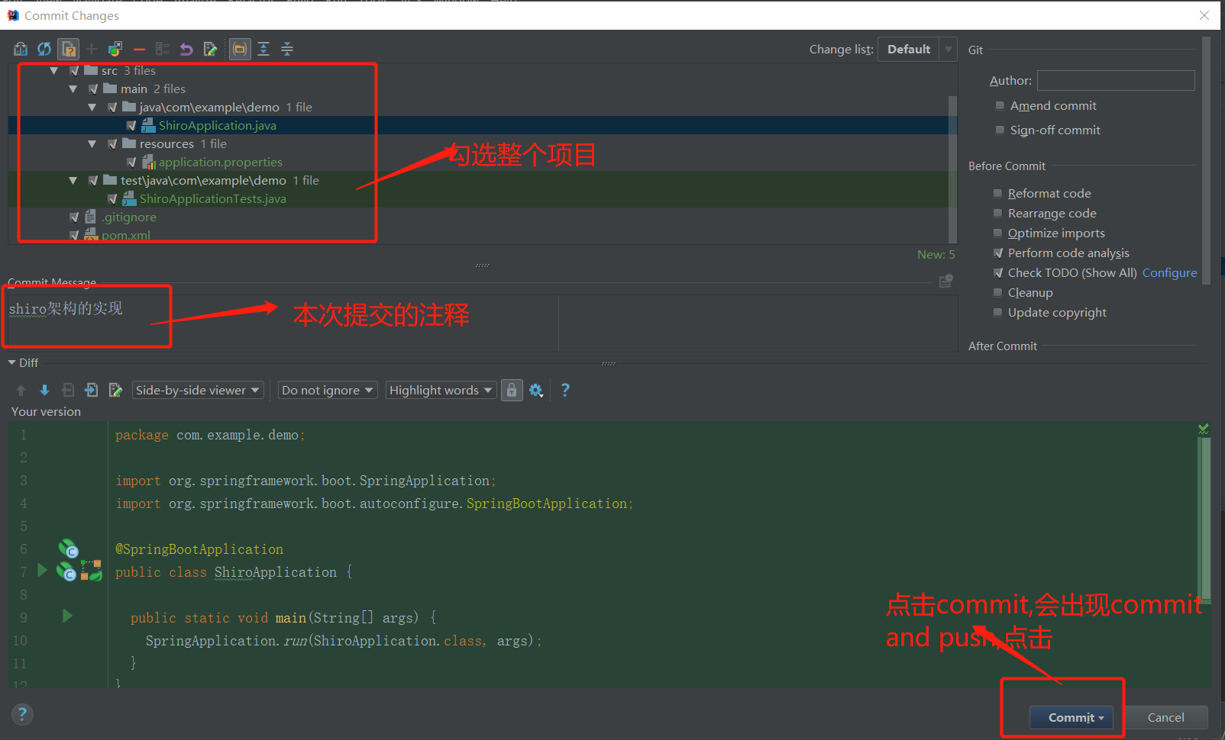
Task: Click the red remove icon in toolbar
Action: [x=139, y=50]
